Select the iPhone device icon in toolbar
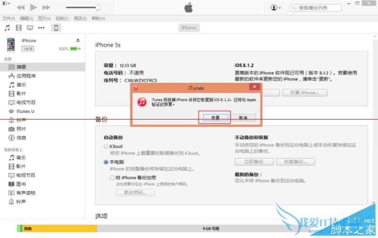The width and height of the screenshot is (378, 238). [56, 28]
